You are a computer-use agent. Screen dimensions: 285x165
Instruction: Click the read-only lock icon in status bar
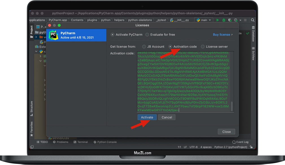251,147
